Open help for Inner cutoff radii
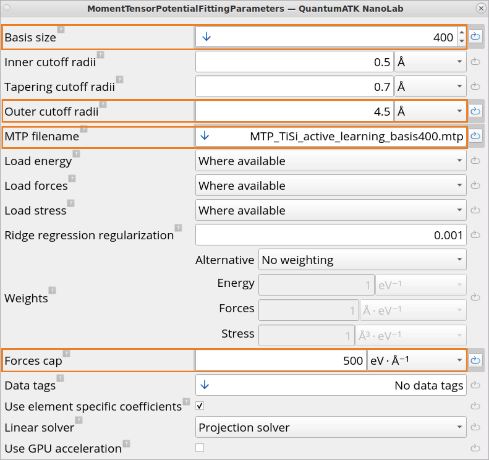This screenshot has width=489, height=460. [100, 55]
